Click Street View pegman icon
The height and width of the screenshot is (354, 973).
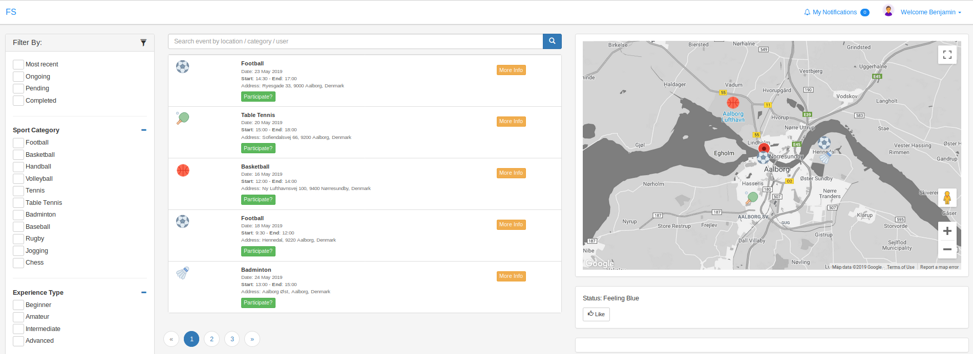(947, 198)
